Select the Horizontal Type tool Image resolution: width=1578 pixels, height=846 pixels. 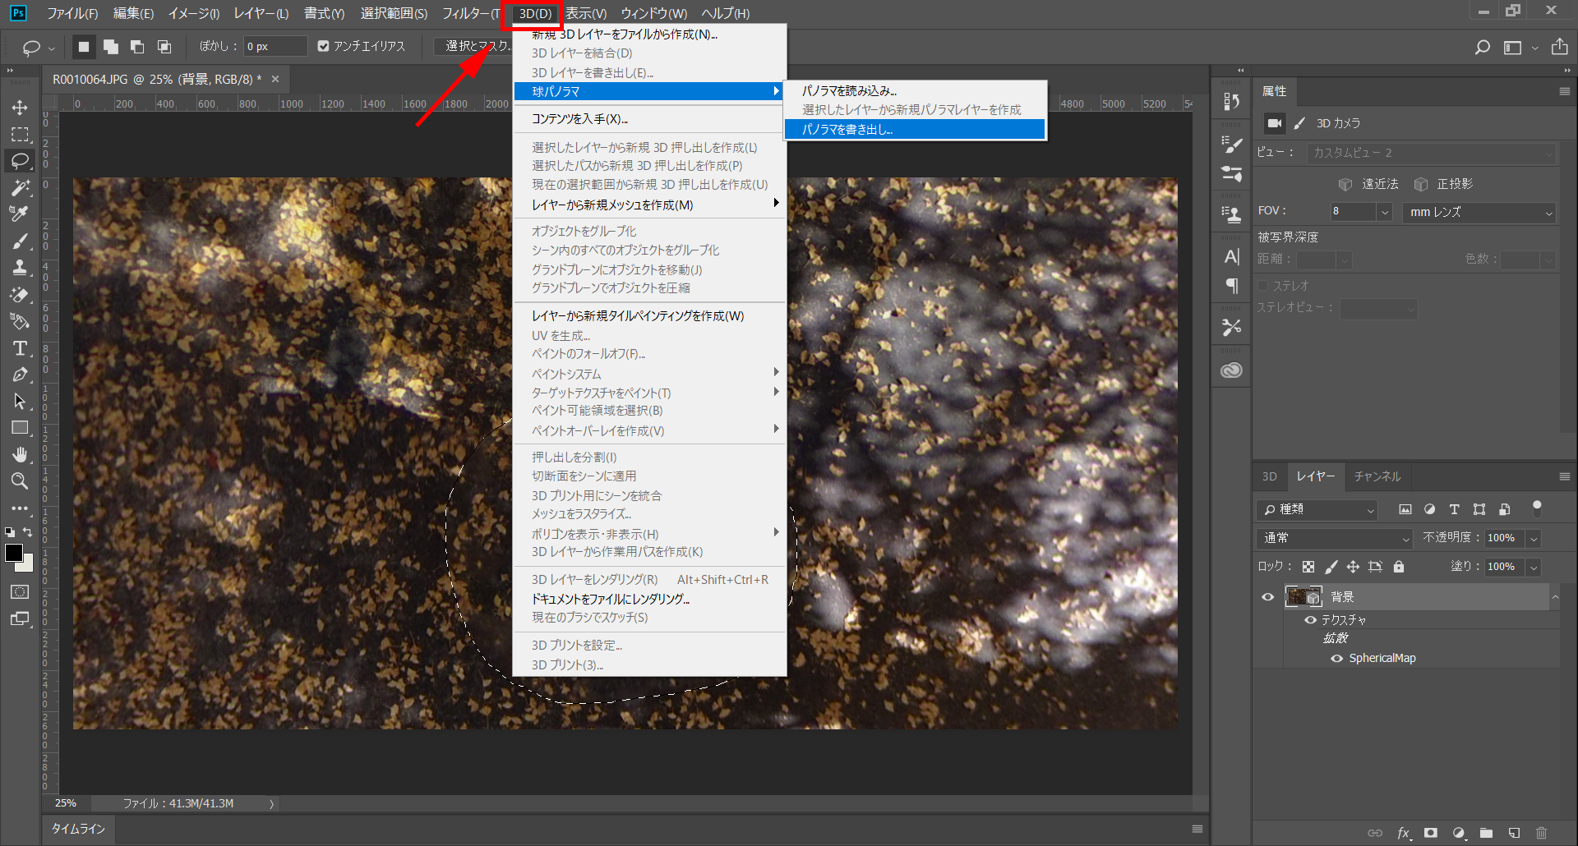pyautogui.click(x=20, y=348)
